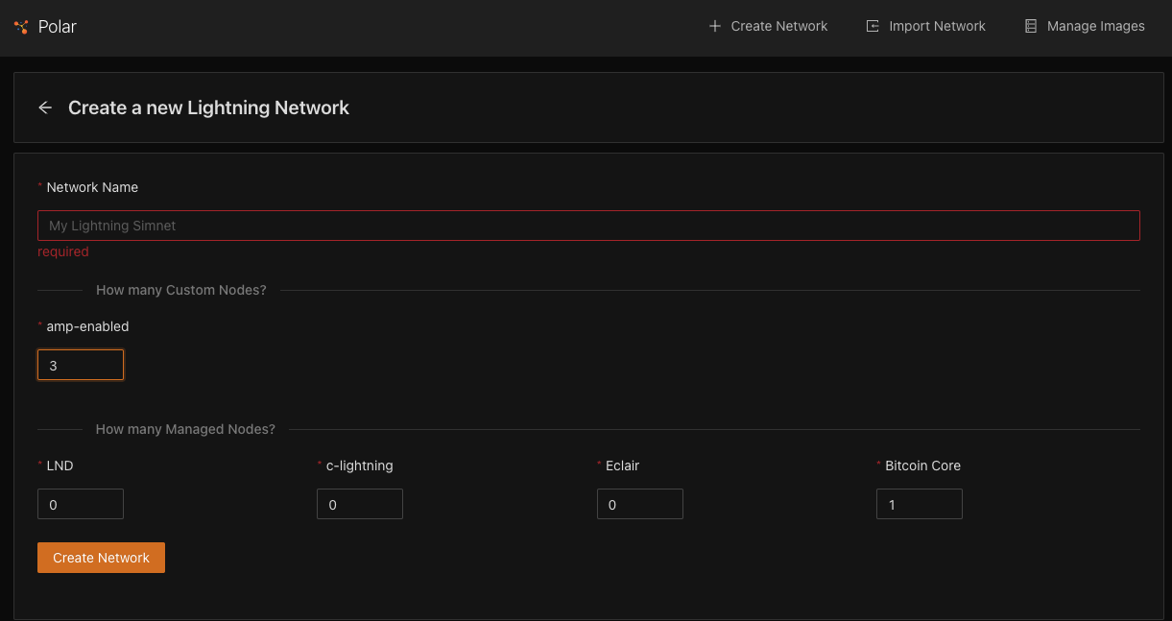This screenshot has height=621, width=1172.
Task: Click the 'c-lightning' field label
Action: point(360,466)
